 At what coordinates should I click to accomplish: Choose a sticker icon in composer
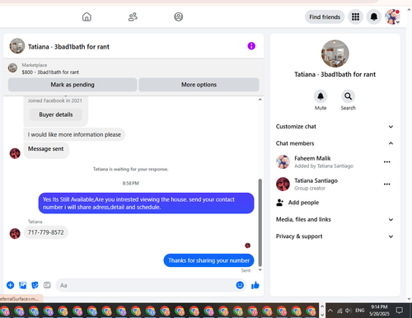coord(35,285)
